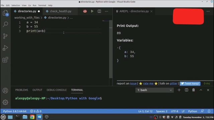The image size is (214, 120).
Task: Click the feedback icon in status bar
Action: coord(202,111)
